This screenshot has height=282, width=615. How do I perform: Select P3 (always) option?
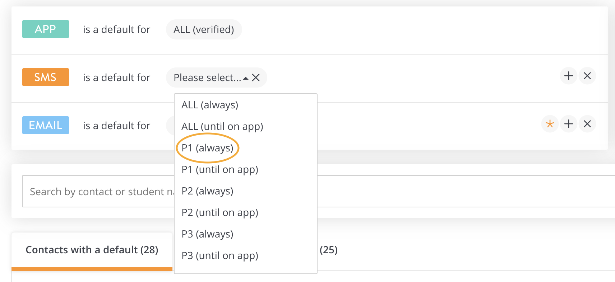(x=208, y=234)
